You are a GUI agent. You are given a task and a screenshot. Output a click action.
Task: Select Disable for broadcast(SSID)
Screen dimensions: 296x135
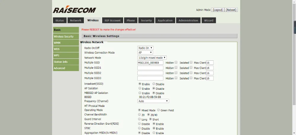154,84
